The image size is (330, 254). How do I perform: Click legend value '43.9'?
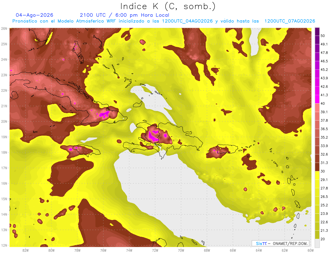(324, 78)
